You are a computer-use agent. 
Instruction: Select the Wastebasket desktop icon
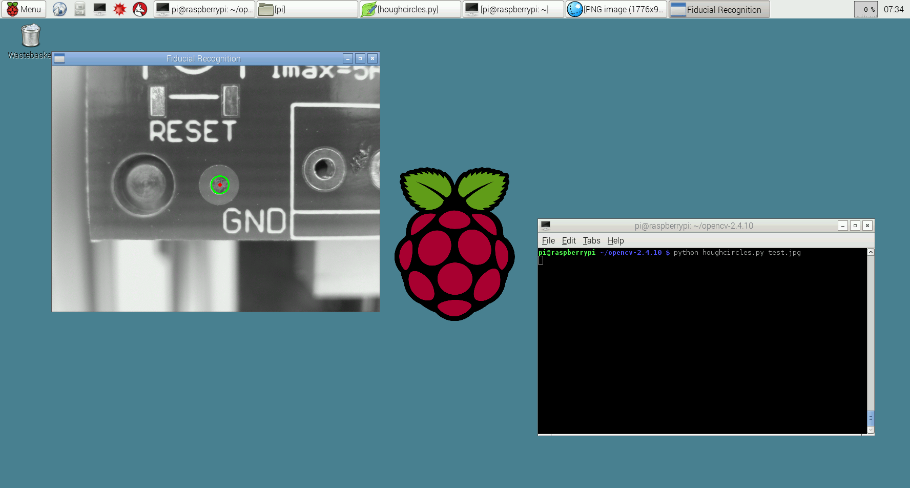(x=30, y=42)
